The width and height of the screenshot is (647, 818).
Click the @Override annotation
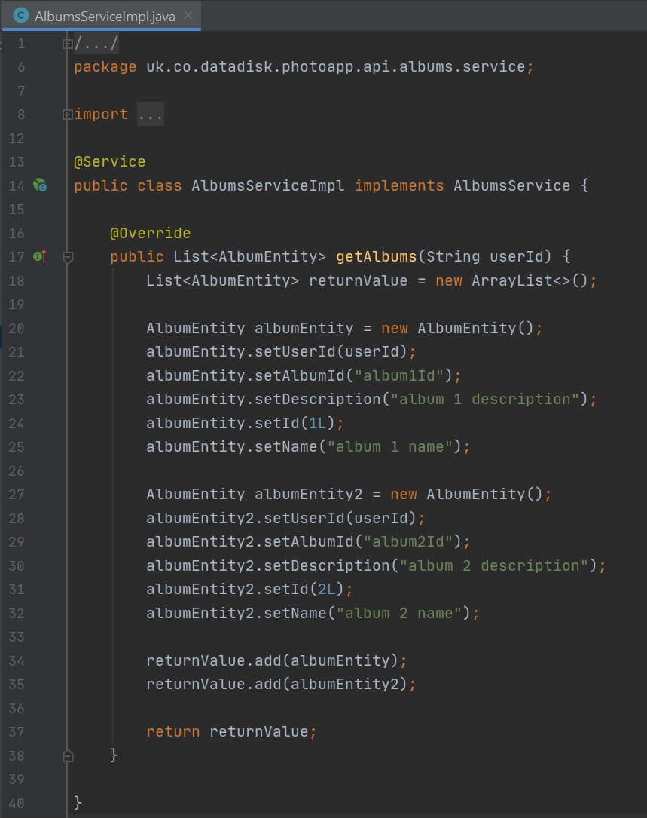[x=150, y=233]
